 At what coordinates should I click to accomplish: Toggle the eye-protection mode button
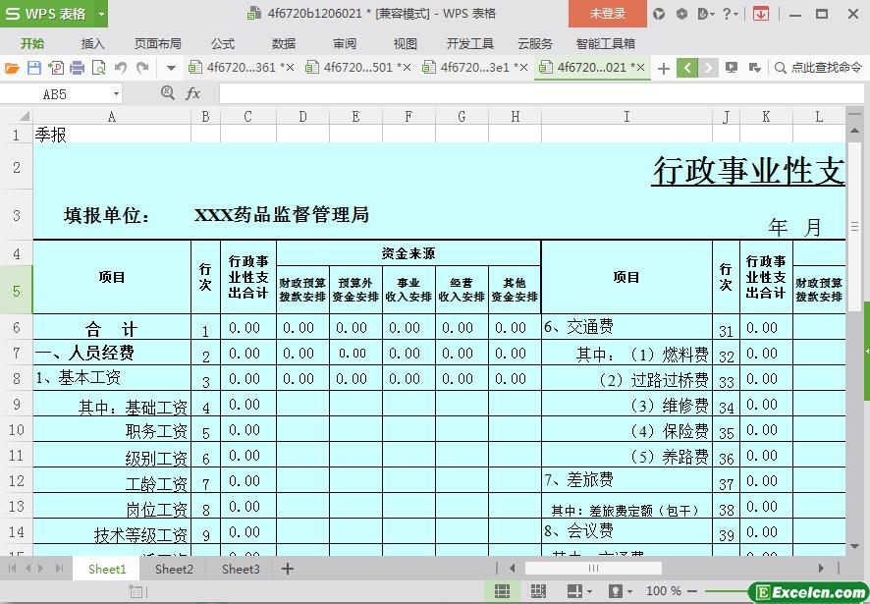click(615, 591)
